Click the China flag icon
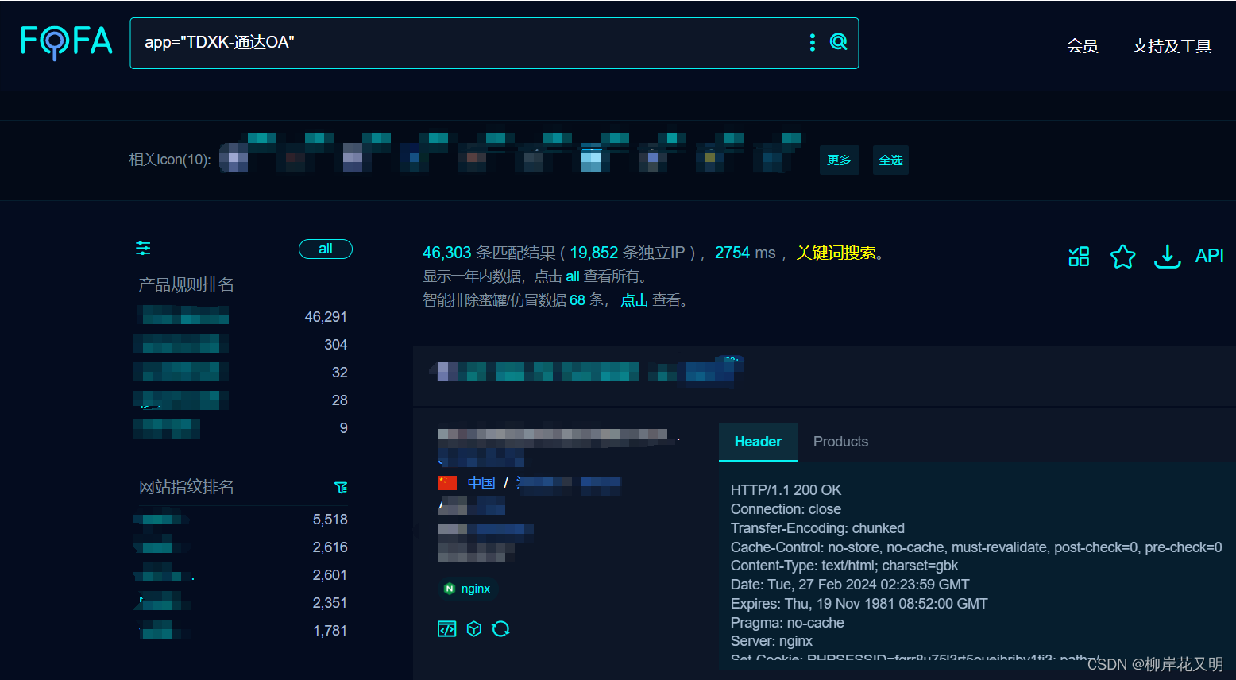 447,482
